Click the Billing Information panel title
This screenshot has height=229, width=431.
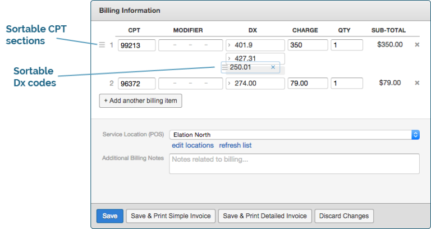pos(130,11)
